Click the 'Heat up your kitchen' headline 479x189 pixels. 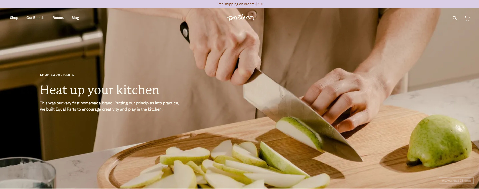(99, 90)
